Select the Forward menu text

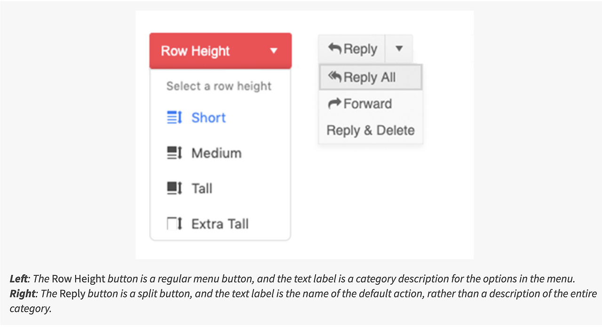[x=367, y=104]
